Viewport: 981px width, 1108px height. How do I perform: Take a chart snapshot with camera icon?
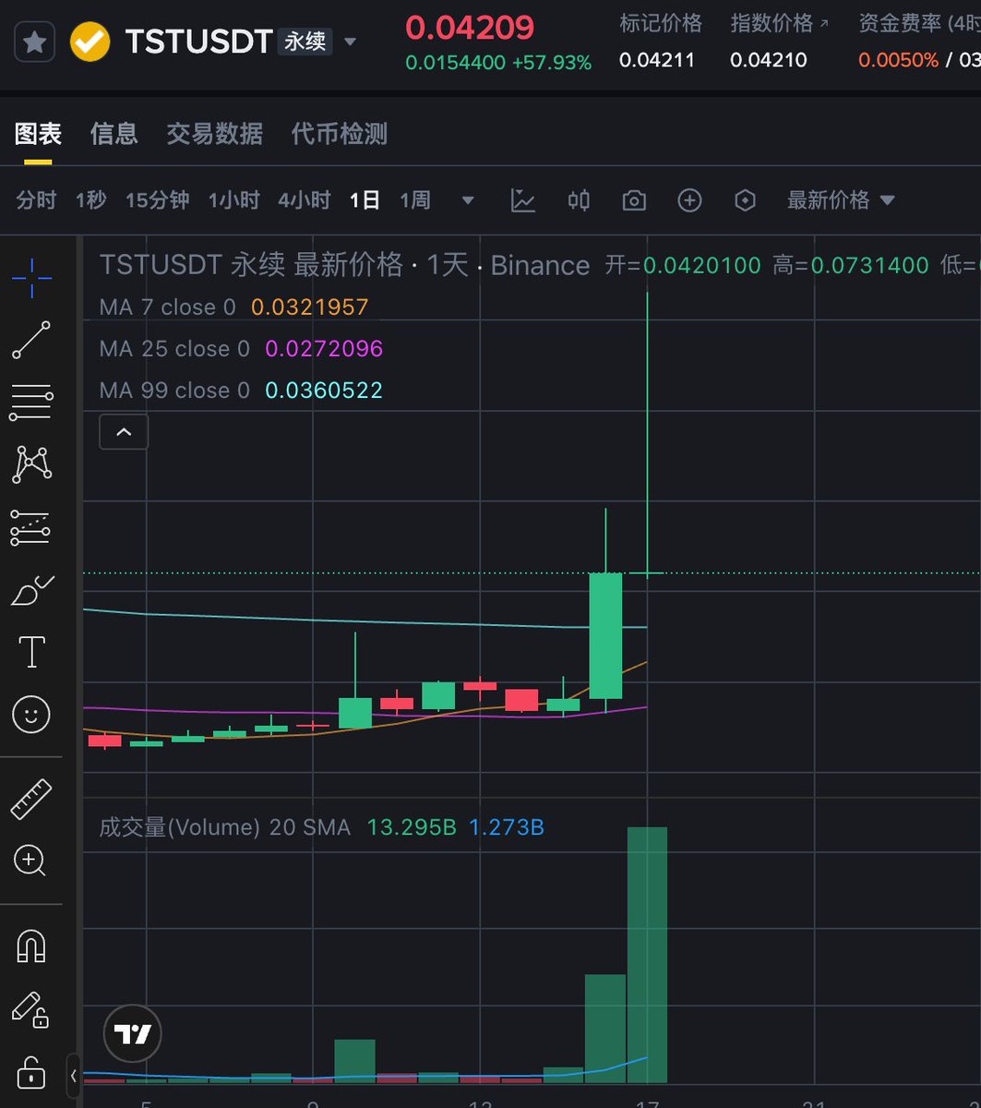[x=634, y=200]
